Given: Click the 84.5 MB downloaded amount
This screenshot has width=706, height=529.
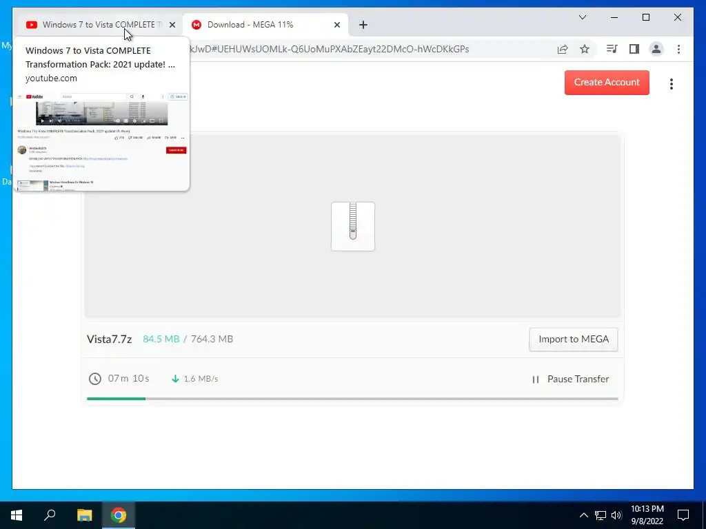Looking at the screenshot, I should click(x=161, y=339).
